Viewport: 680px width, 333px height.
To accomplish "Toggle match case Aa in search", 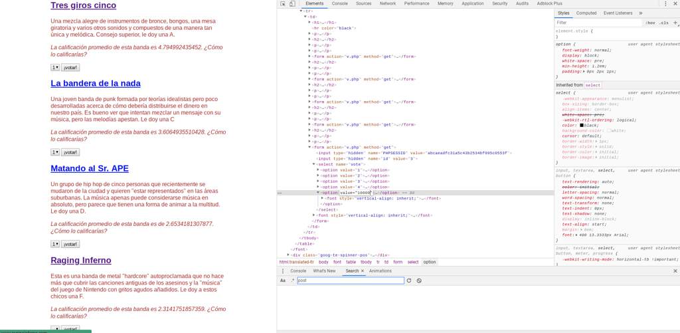I will 283,281.
